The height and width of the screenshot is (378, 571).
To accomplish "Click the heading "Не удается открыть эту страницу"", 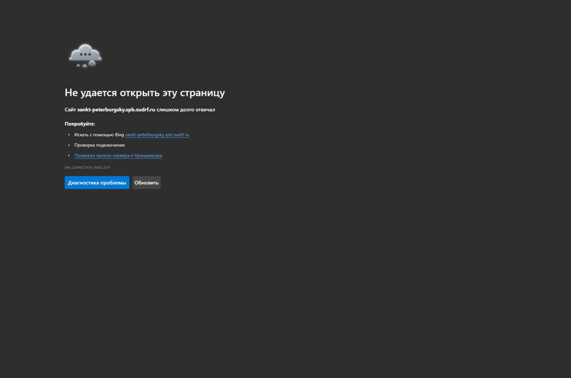I will 145,93.
